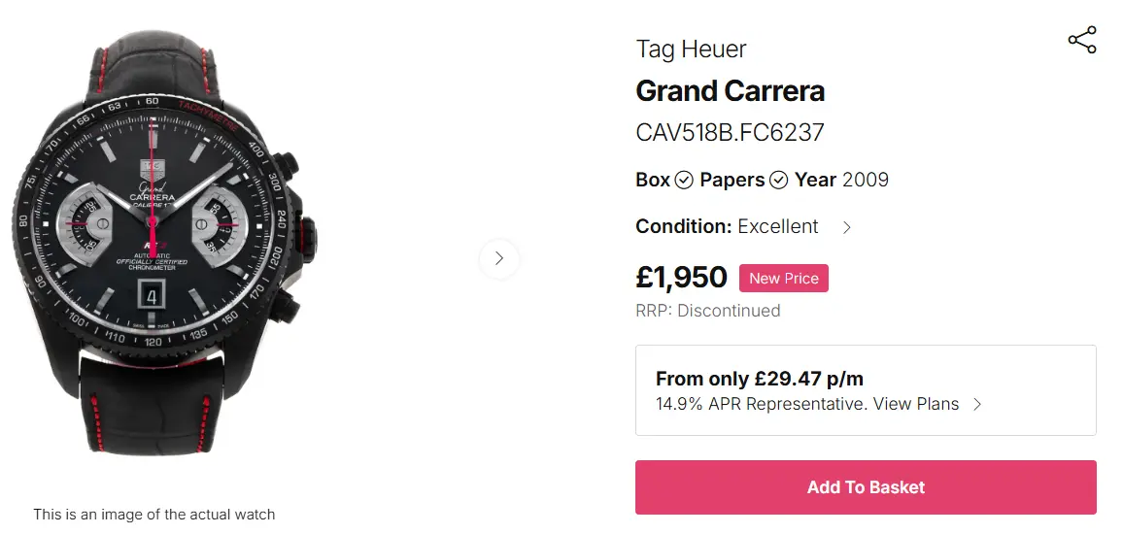This screenshot has height=534, width=1123.
Task: Click the checkmark icon next to Box
Action: 684,181
